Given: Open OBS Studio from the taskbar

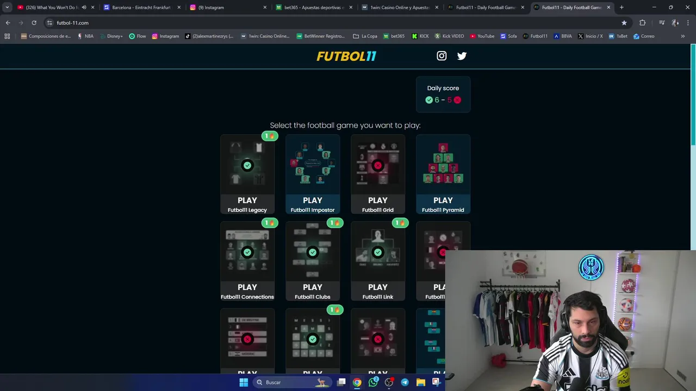Looking at the screenshot, I should coord(389,382).
